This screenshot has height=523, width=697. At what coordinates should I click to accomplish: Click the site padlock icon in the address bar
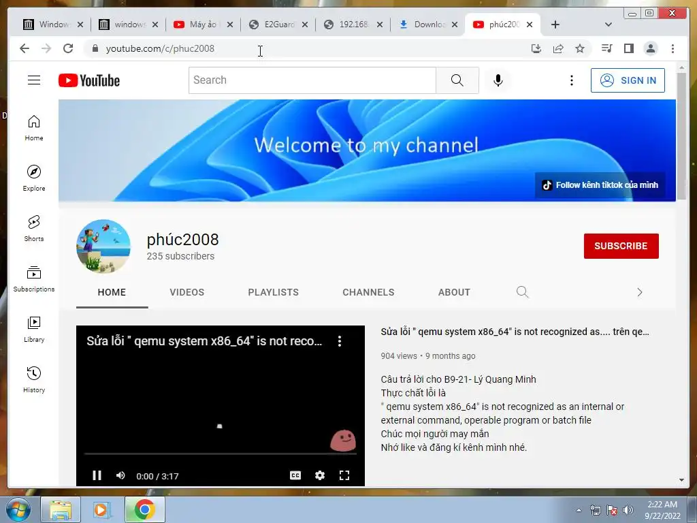click(x=95, y=48)
